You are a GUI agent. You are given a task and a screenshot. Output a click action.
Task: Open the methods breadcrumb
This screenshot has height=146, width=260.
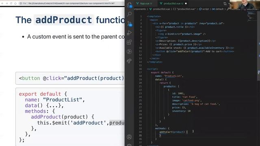tap(234, 9)
